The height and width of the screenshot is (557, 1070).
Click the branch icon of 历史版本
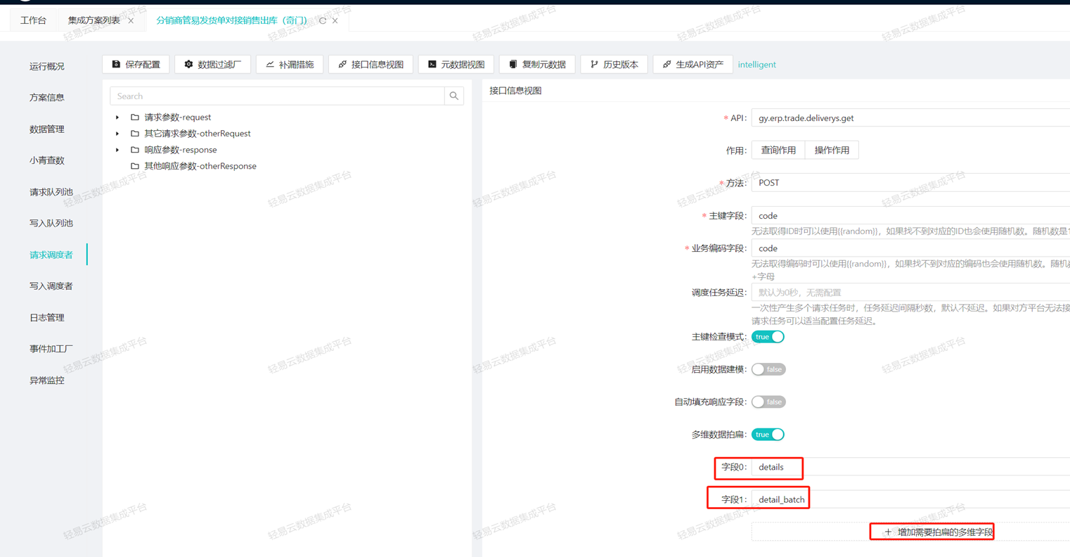point(594,64)
